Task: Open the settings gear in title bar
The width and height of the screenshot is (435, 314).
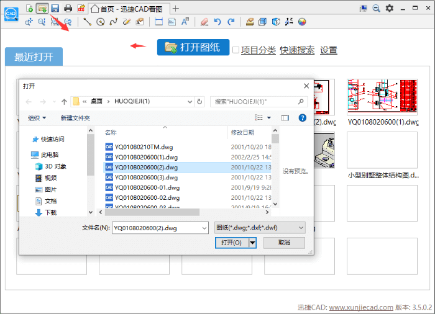Action: coord(390,8)
